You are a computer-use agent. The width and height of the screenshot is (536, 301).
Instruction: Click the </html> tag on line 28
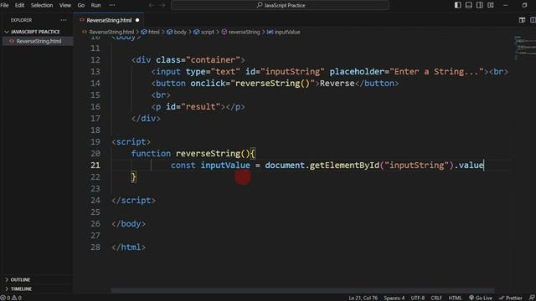click(x=128, y=247)
